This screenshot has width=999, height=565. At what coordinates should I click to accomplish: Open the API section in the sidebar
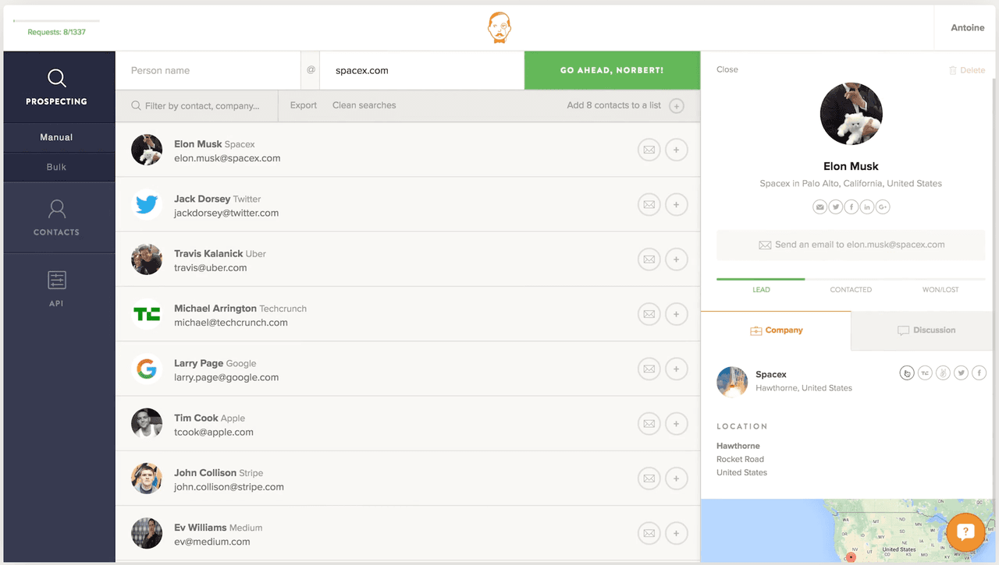tap(56, 287)
